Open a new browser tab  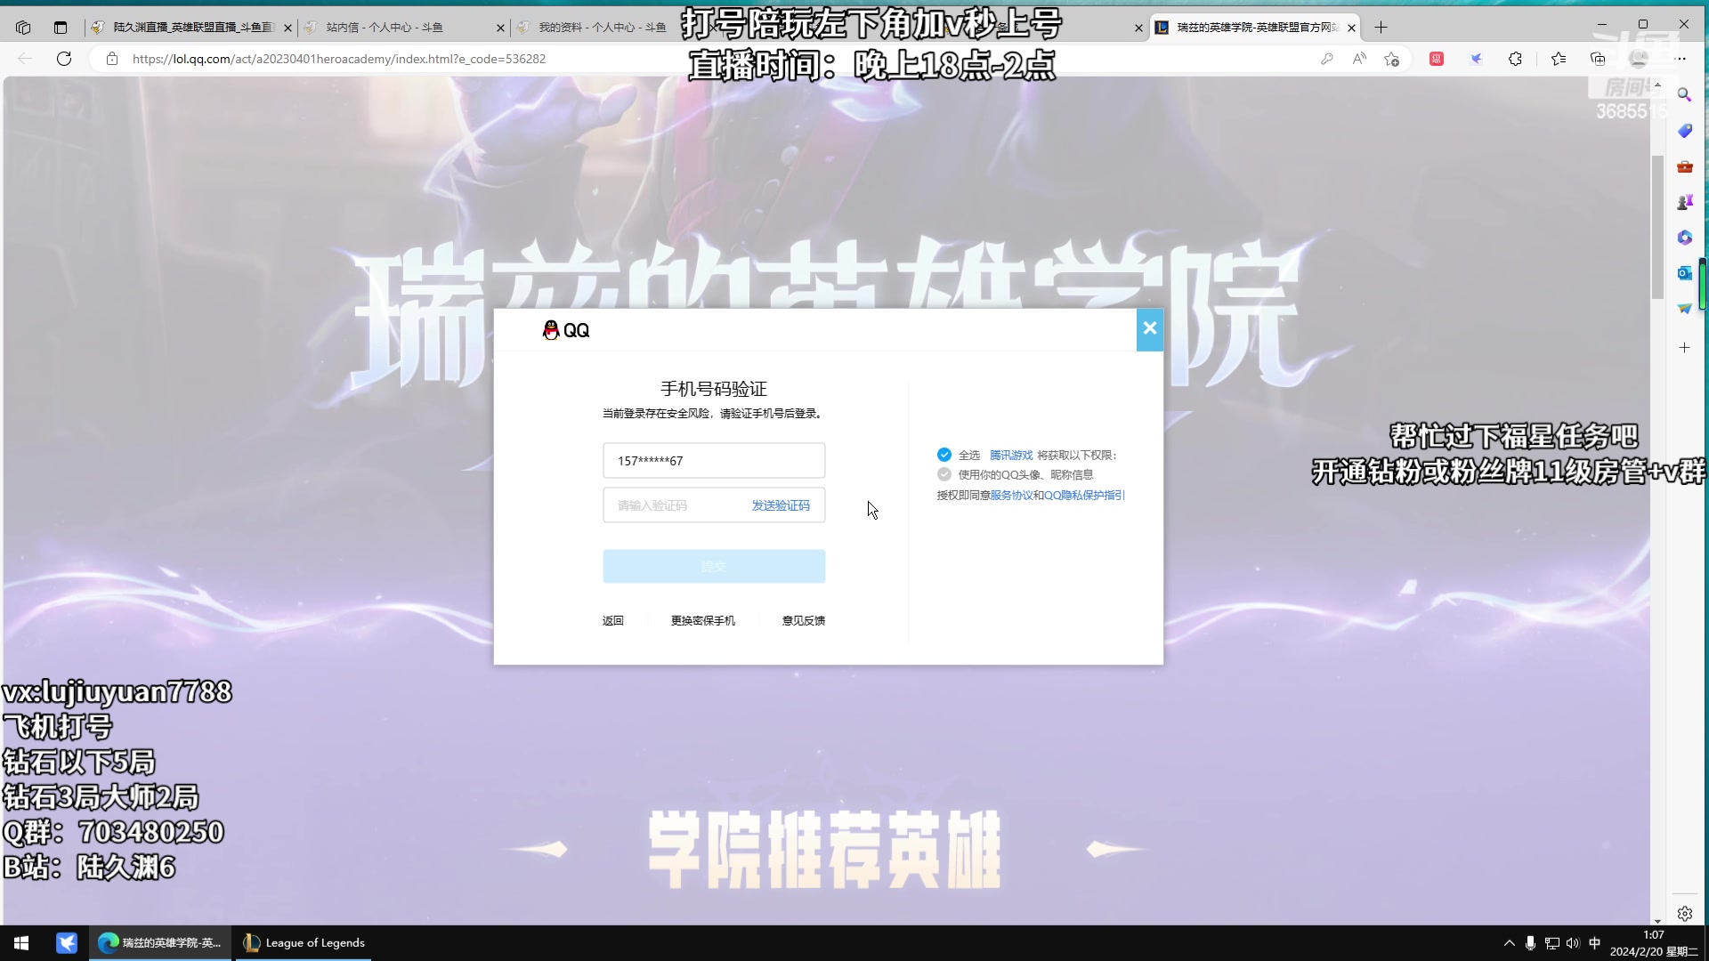pos(1381,28)
